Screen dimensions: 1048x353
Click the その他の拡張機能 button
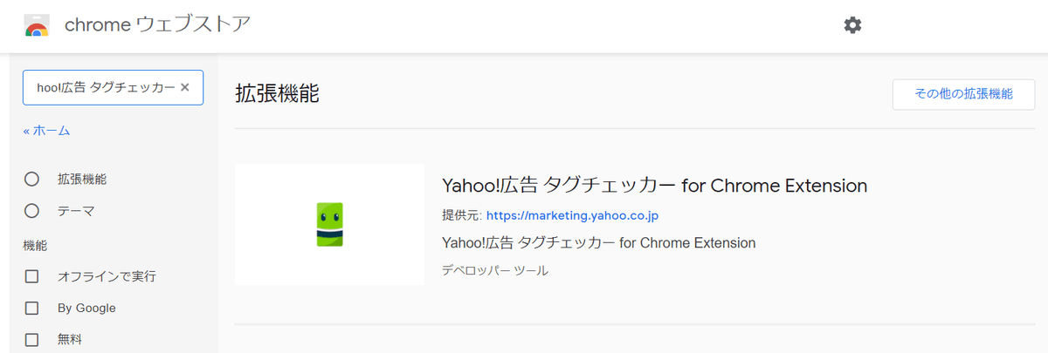pos(963,94)
